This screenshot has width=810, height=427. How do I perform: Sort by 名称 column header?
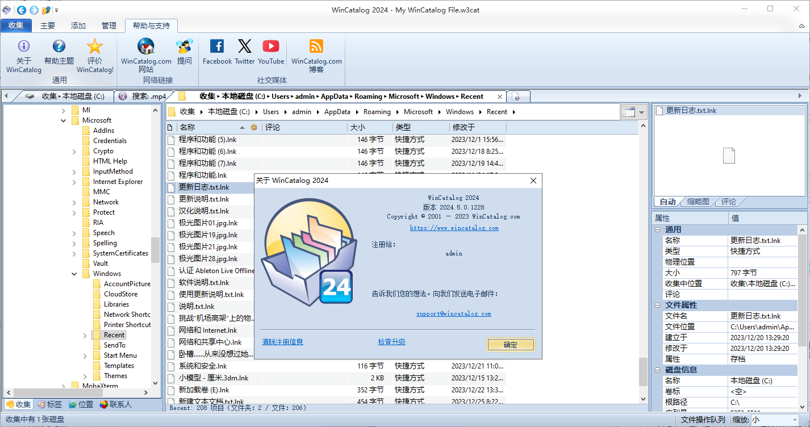214,127
